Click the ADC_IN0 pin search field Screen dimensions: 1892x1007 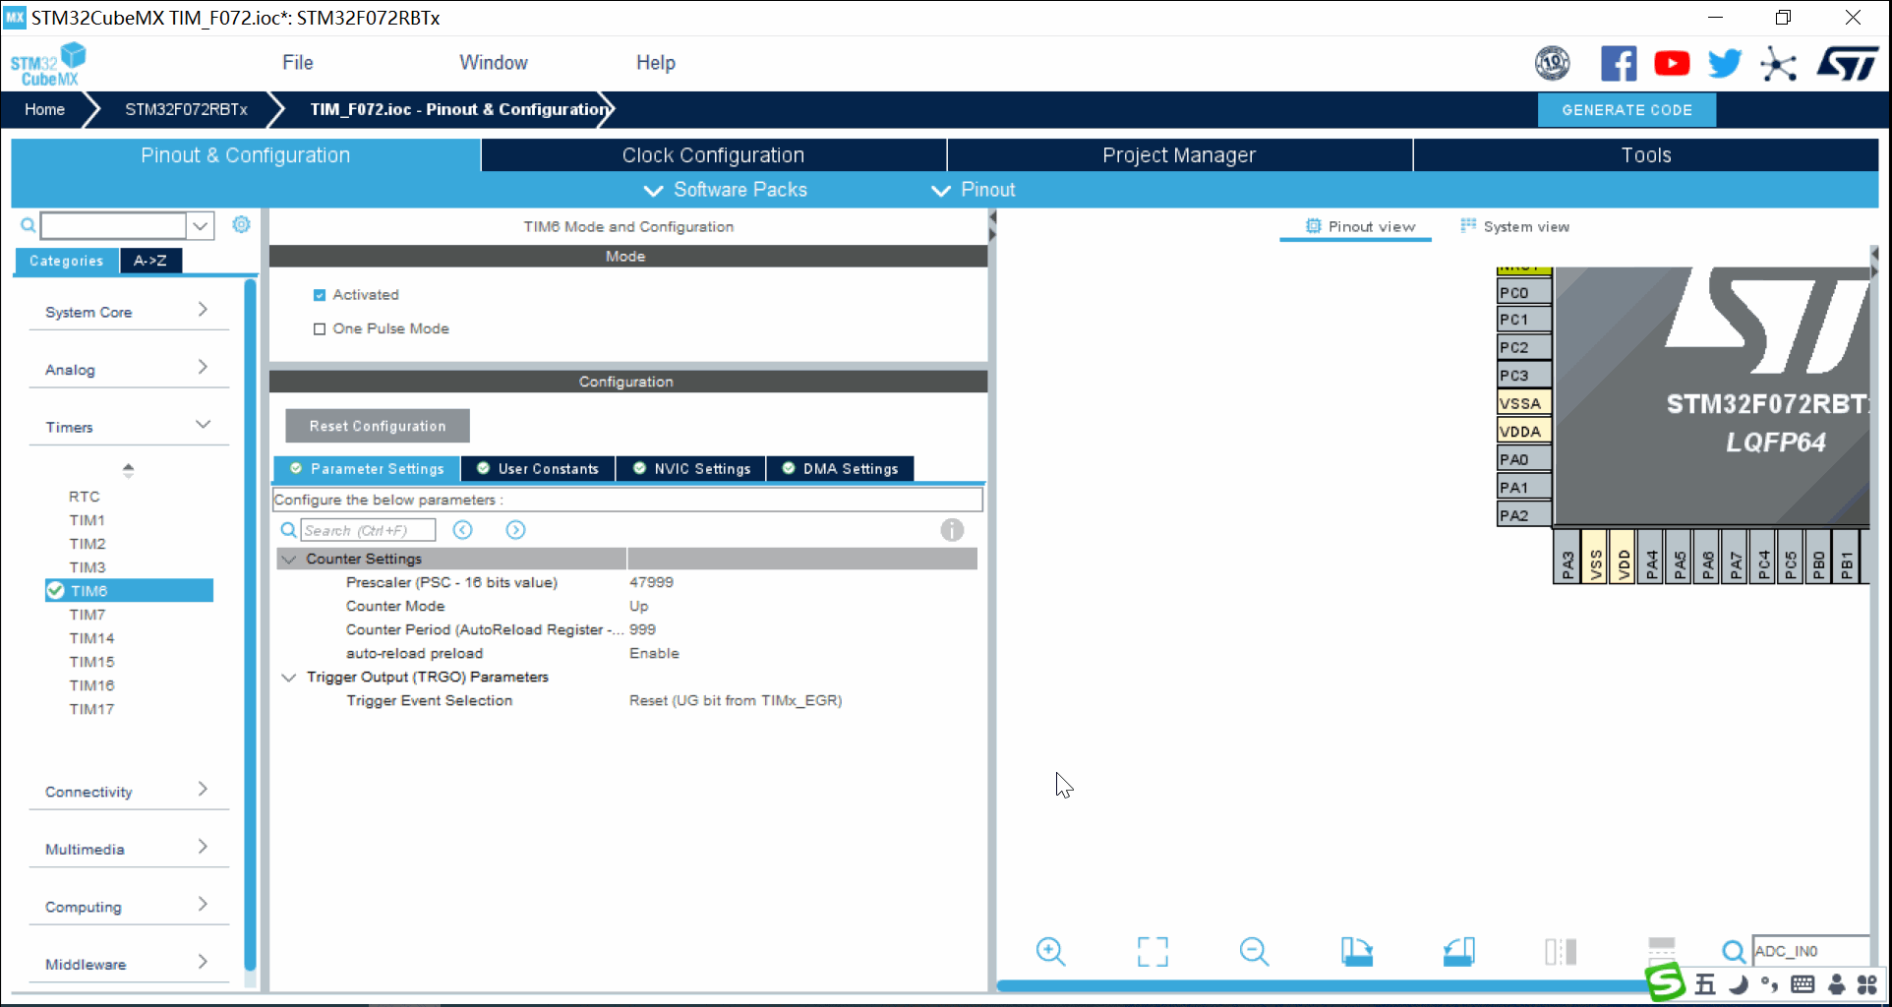(x=1810, y=951)
